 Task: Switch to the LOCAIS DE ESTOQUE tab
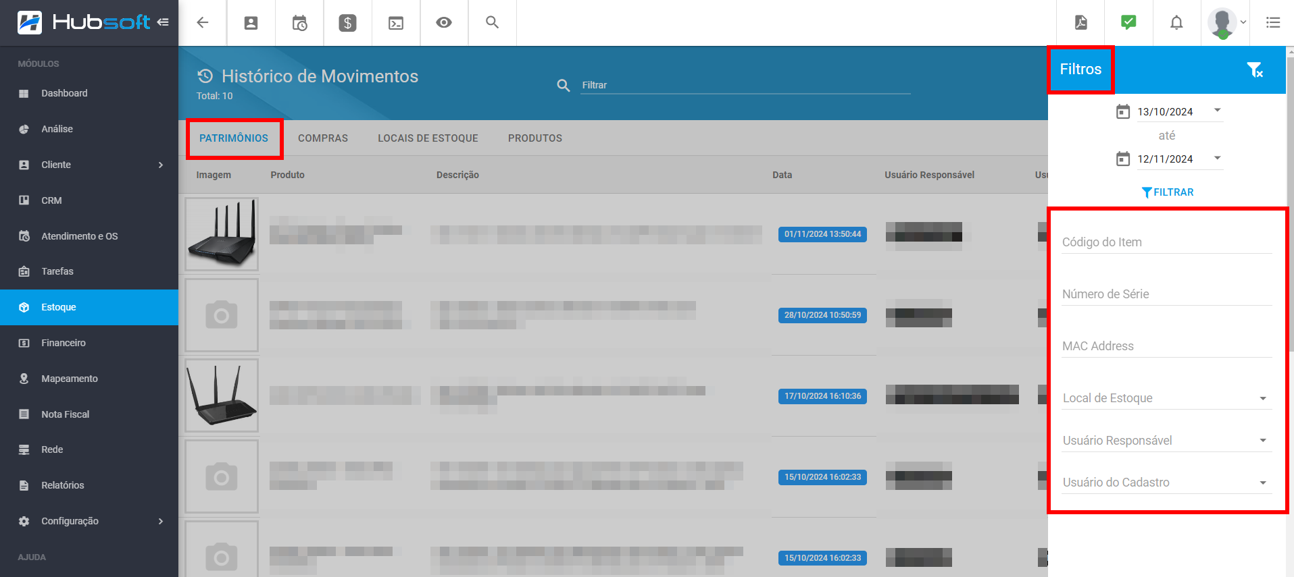(428, 138)
